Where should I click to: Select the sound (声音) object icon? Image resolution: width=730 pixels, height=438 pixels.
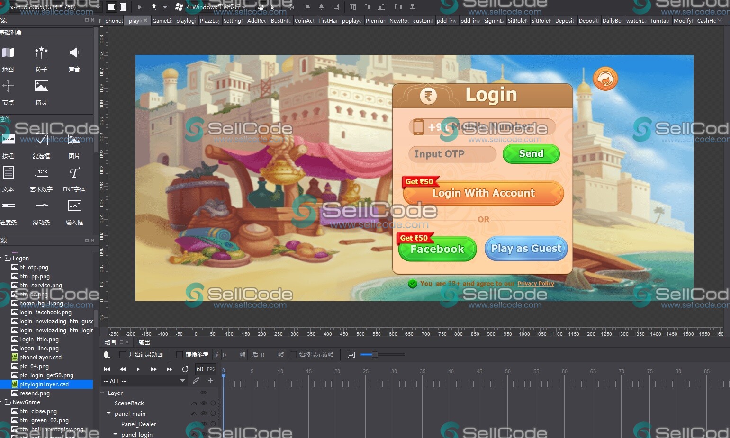click(x=74, y=53)
